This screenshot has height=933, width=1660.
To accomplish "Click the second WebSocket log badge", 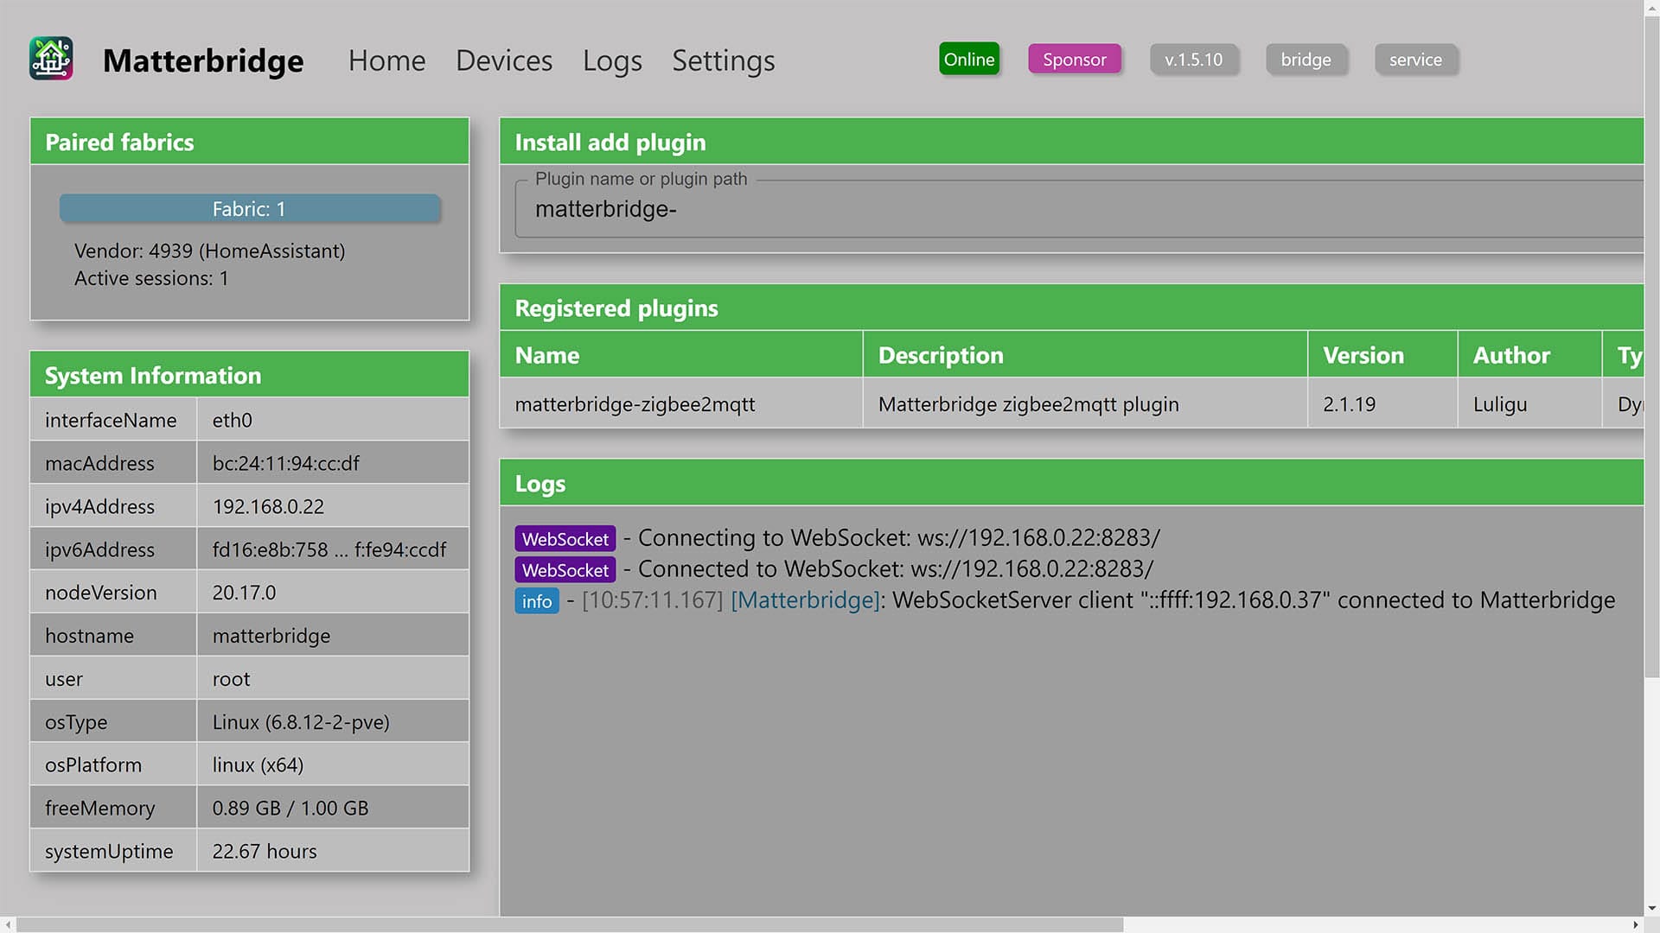I will pyautogui.click(x=565, y=569).
